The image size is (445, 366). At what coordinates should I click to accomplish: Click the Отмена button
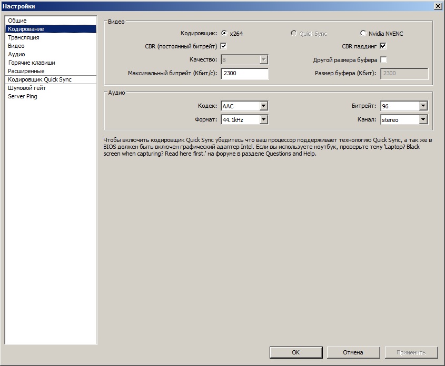(353, 352)
